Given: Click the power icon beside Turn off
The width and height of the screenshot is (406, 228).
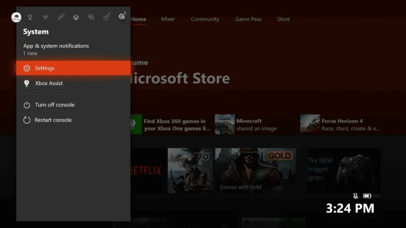Looking at the screenshot, I should [x=27, y=105].
